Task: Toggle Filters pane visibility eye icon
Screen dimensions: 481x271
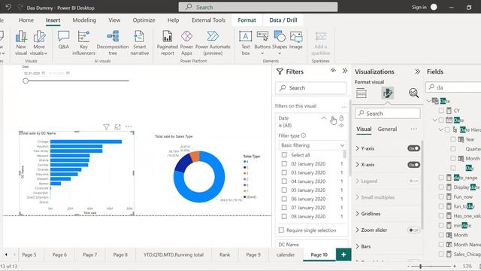Action: click(x=333, y=71)
